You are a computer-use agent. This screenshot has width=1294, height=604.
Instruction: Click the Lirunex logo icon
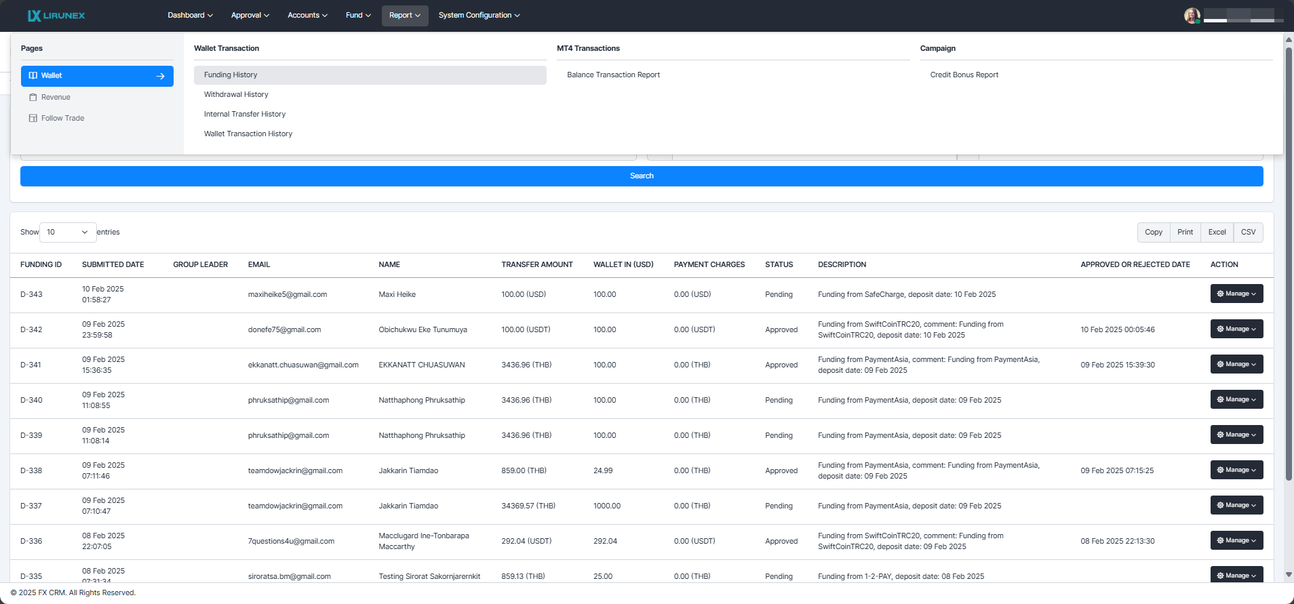click(34, 16)
